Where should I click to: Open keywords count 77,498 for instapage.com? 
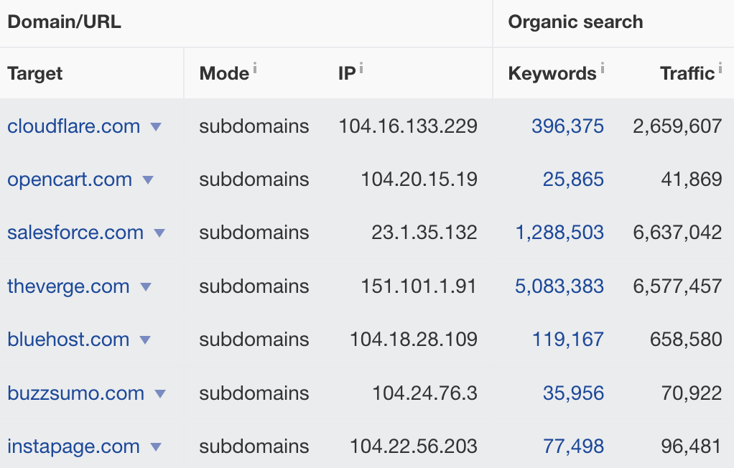573,446
